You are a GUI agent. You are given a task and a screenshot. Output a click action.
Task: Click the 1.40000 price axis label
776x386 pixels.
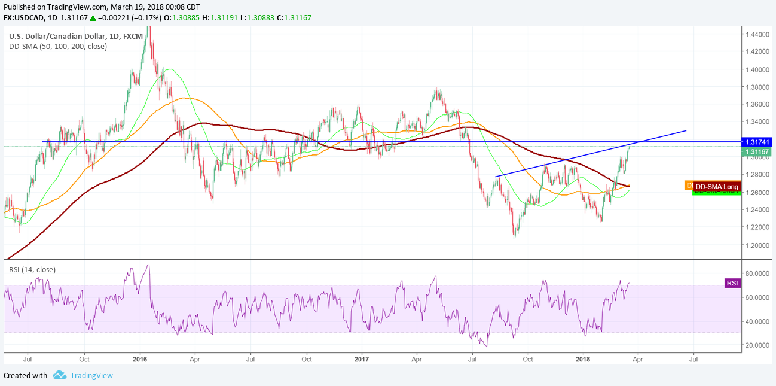(758, 70)
